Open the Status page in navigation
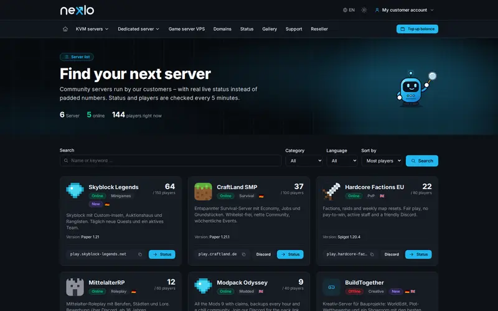The width and height of the screenshot is (498, 311). point(247,29)
